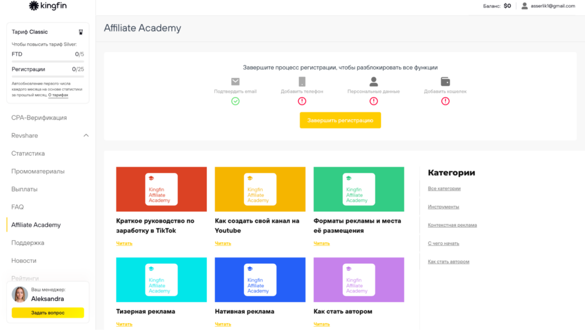585x330 pixels.
Task: Click the Kingfin logo
Action: (x=48, y=6)
